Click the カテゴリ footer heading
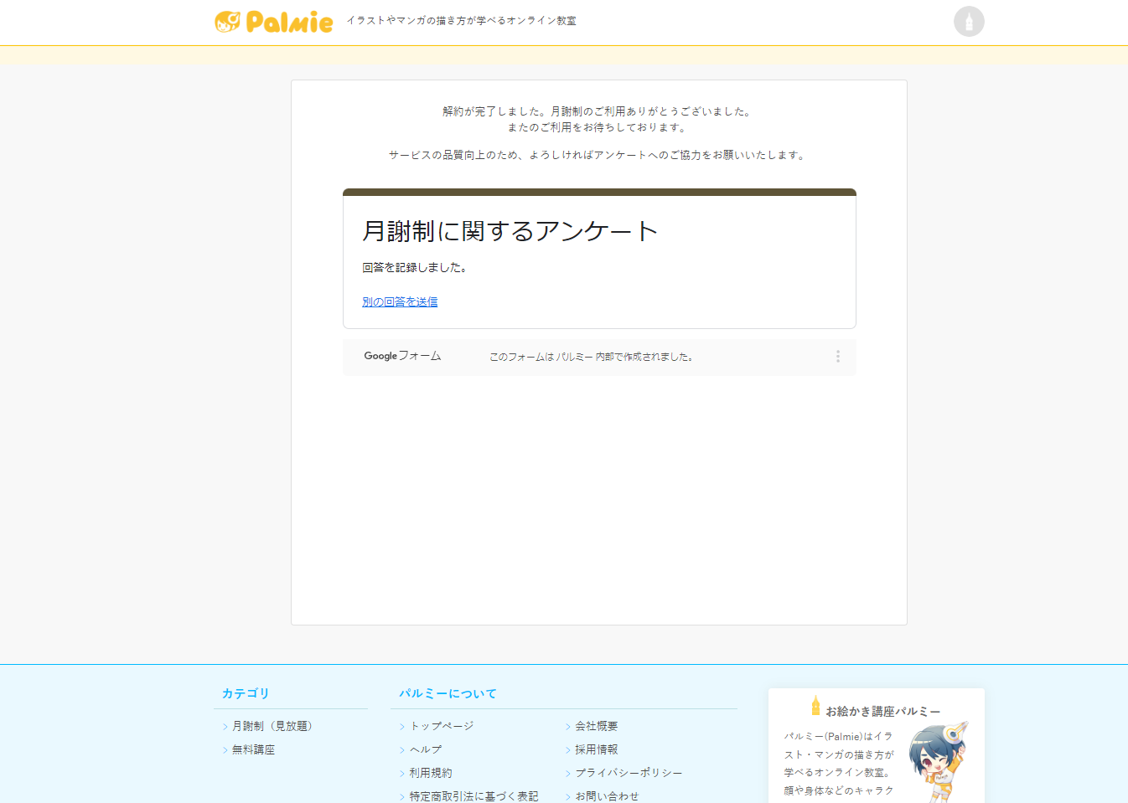 (246, 693)
